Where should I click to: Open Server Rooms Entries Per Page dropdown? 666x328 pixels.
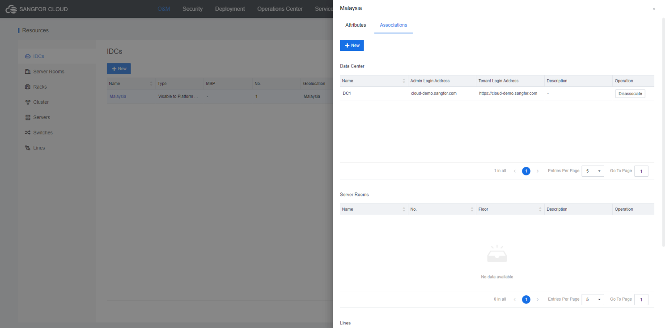[x=593, y=299]
